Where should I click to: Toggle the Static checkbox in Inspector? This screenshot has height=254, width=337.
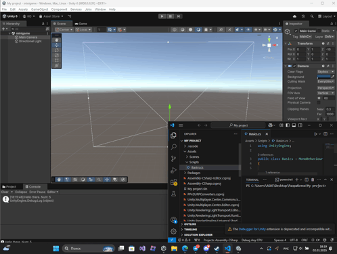point(319,31)
